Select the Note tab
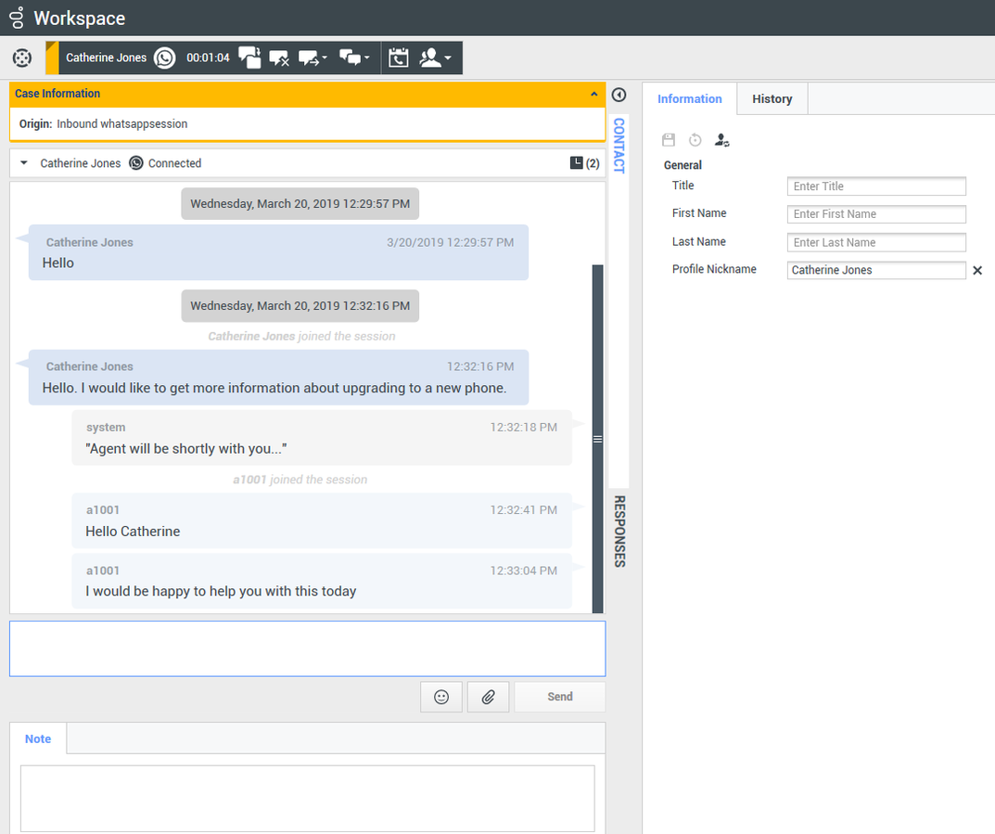Image resolution: width=995 pixels, height=834 pixels. click(x=38, y=738)
